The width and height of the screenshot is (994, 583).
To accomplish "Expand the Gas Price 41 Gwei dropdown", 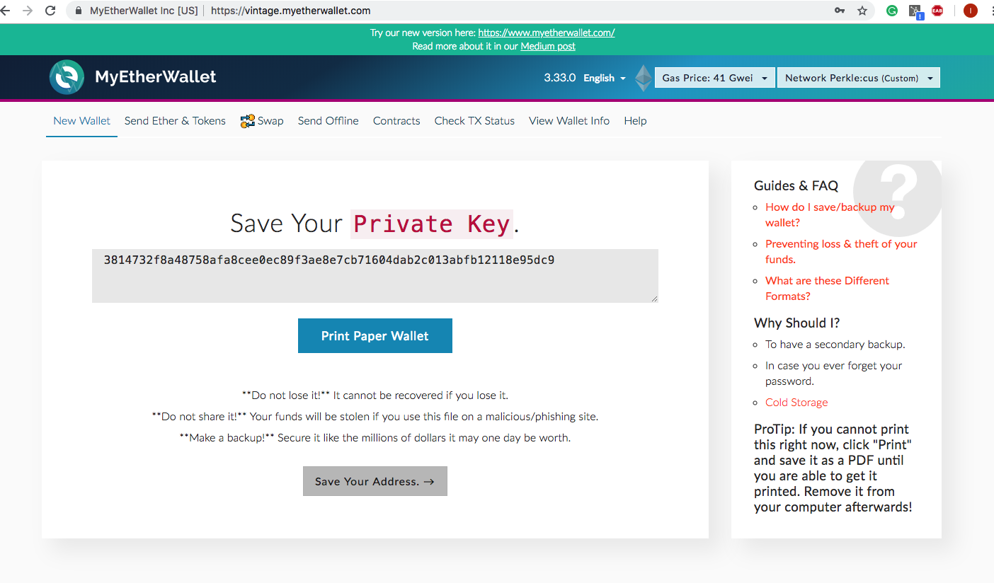I will pos(714,78).
